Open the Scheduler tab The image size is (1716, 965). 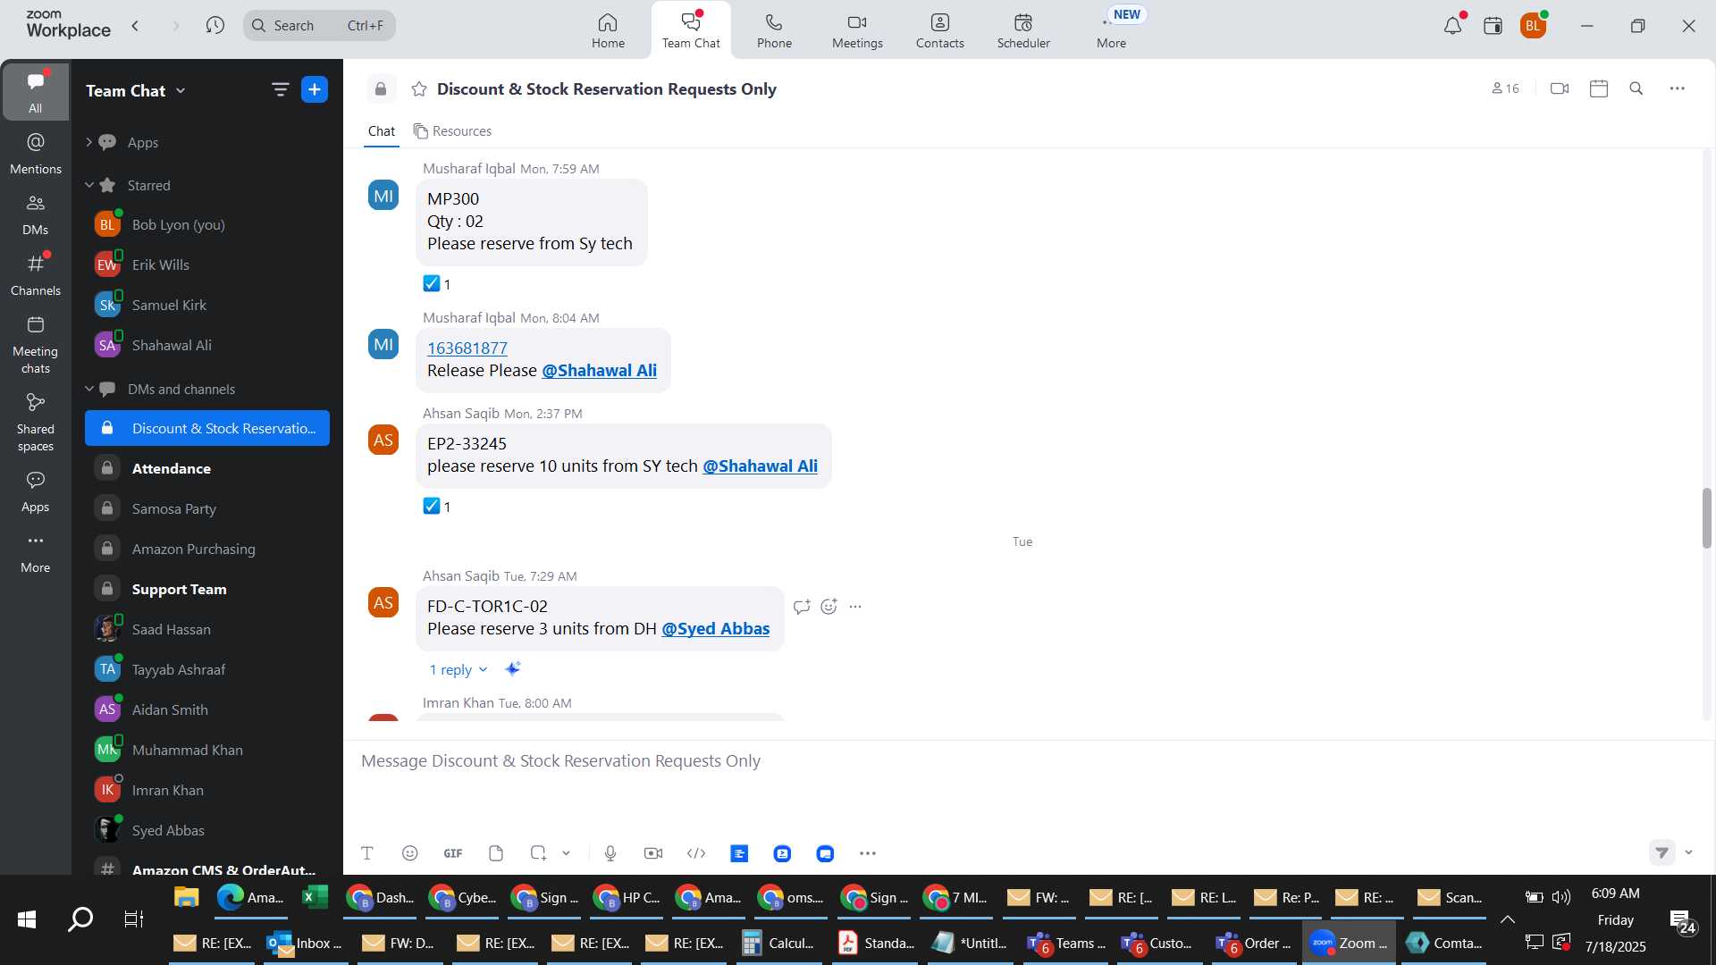1023,30
